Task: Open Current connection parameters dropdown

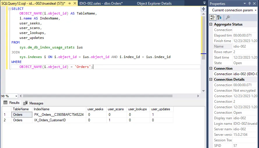Action: point(256,10)
